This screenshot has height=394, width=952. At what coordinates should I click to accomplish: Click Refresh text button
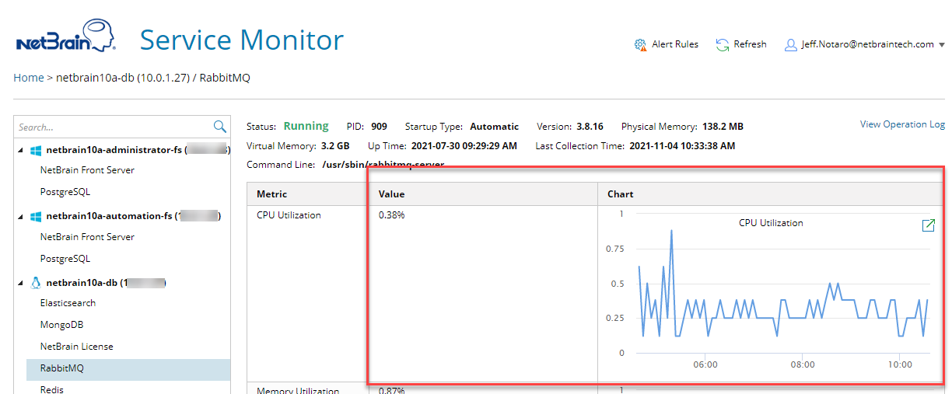(x=750, y=44)
